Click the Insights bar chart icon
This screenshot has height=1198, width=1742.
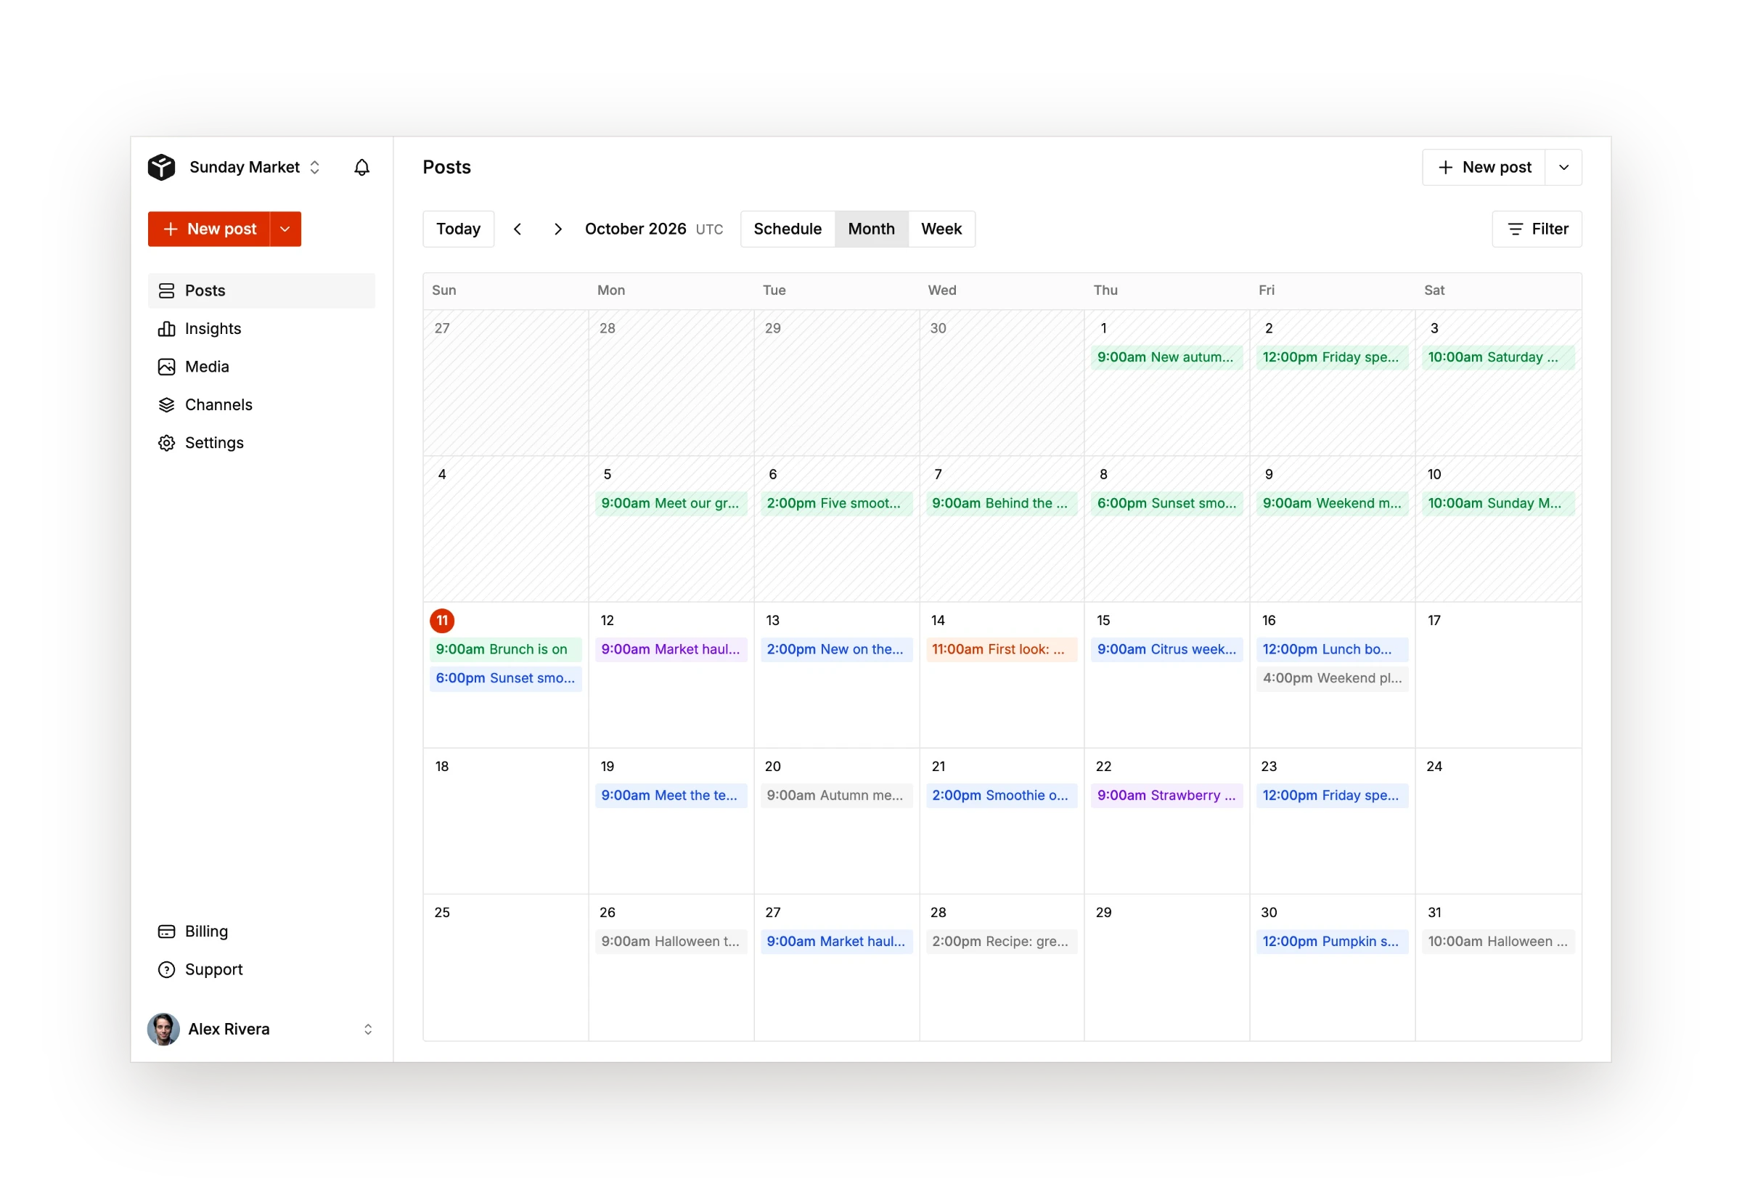(x=166, y=329)
